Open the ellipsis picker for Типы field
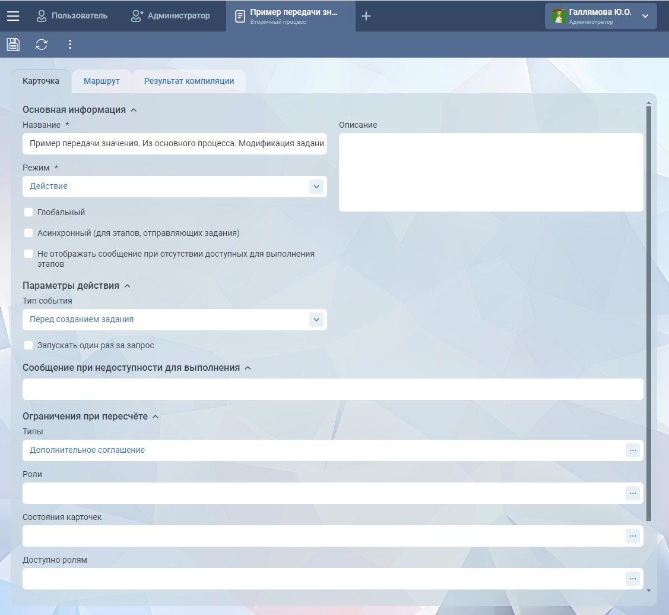The image size is (669, 615). point(632,450)
